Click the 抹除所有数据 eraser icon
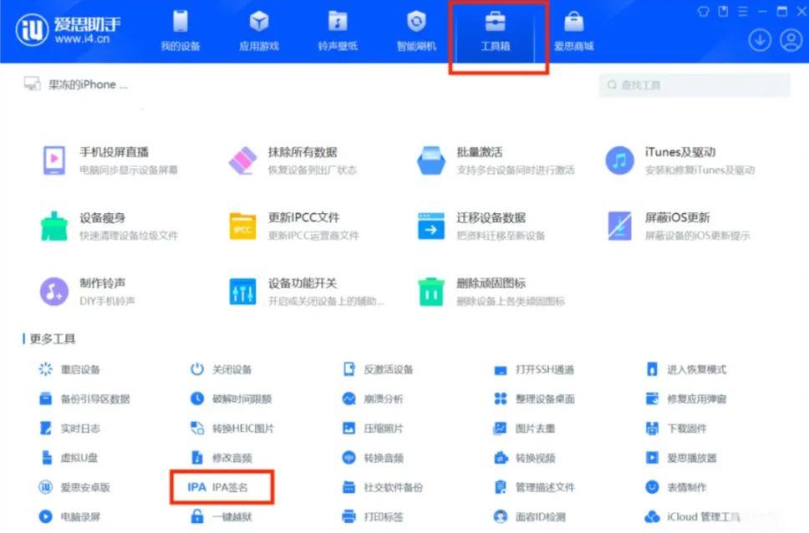Image resolution: width=809 pixels, height=533 pixels. (x=242, y=159)
